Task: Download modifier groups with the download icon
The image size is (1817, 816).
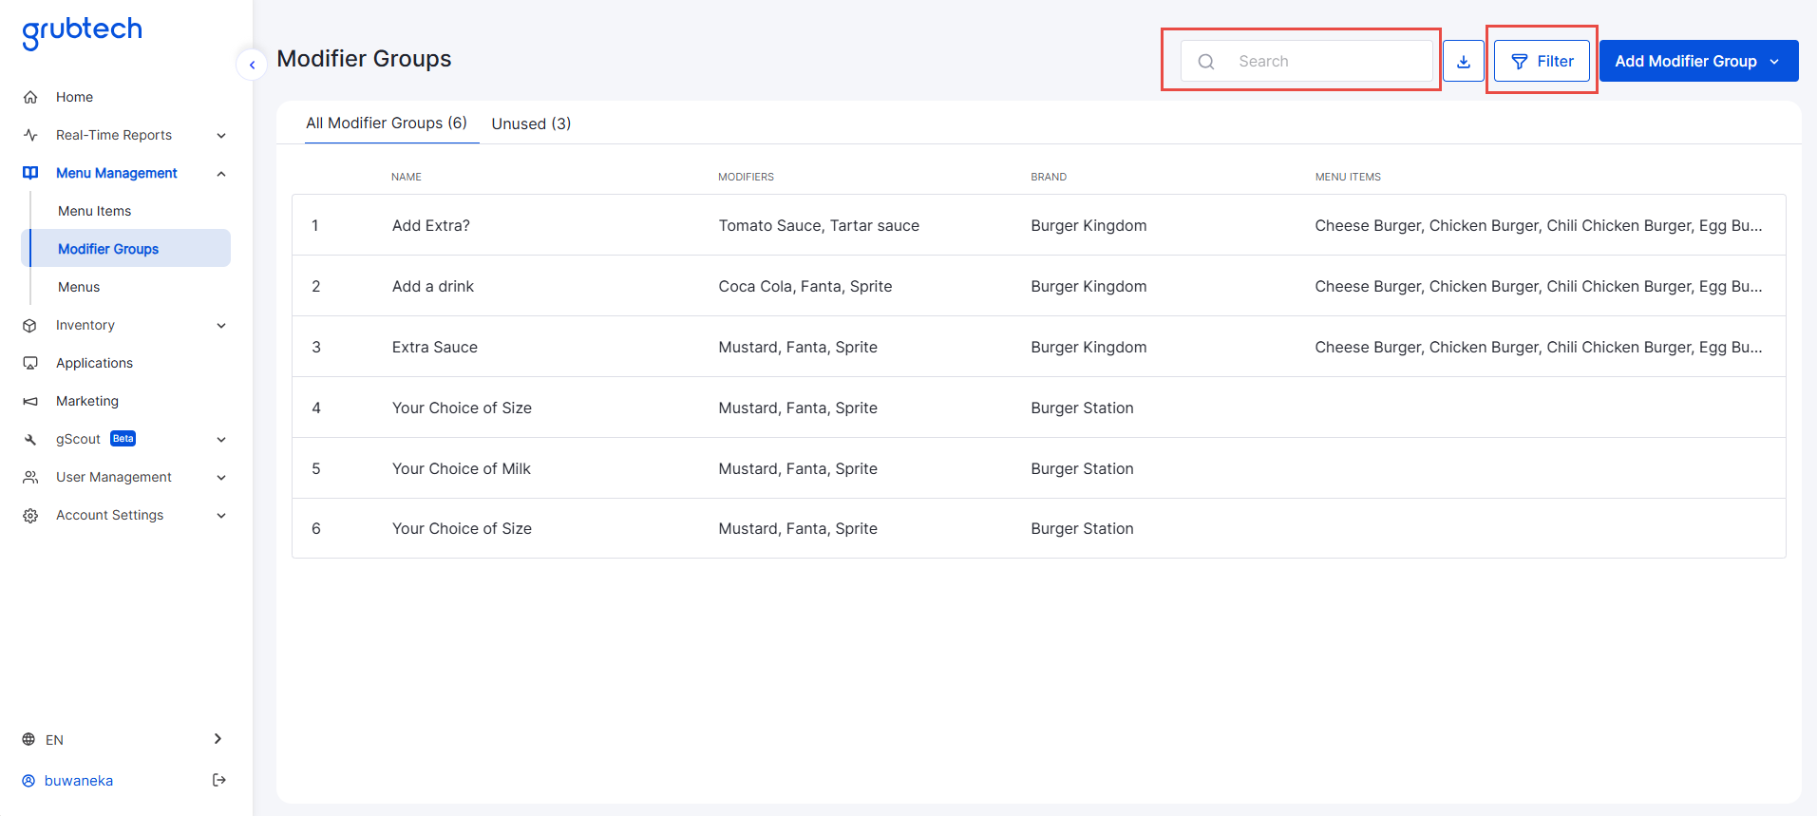Action: tap(1464, 61)
